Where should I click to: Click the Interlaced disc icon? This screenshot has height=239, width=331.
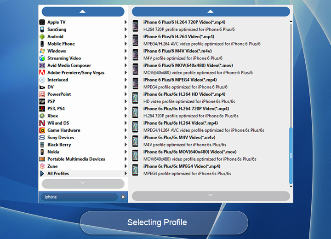pyautogui.click(x=42, y=80)
